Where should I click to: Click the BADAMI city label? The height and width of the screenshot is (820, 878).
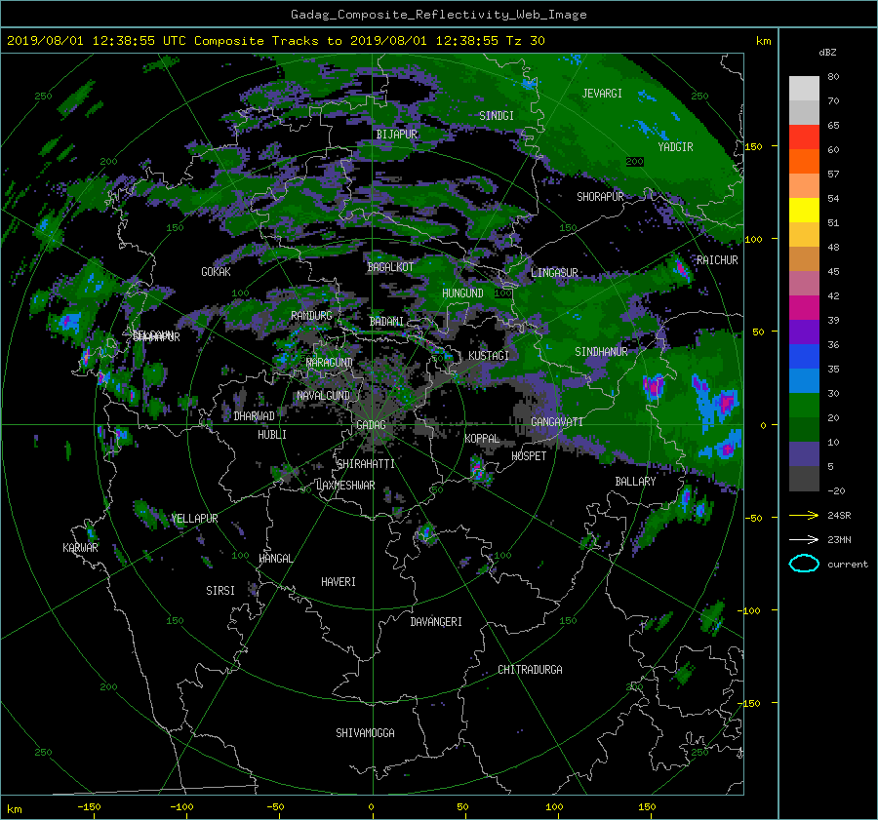click(x=386, y=322)
